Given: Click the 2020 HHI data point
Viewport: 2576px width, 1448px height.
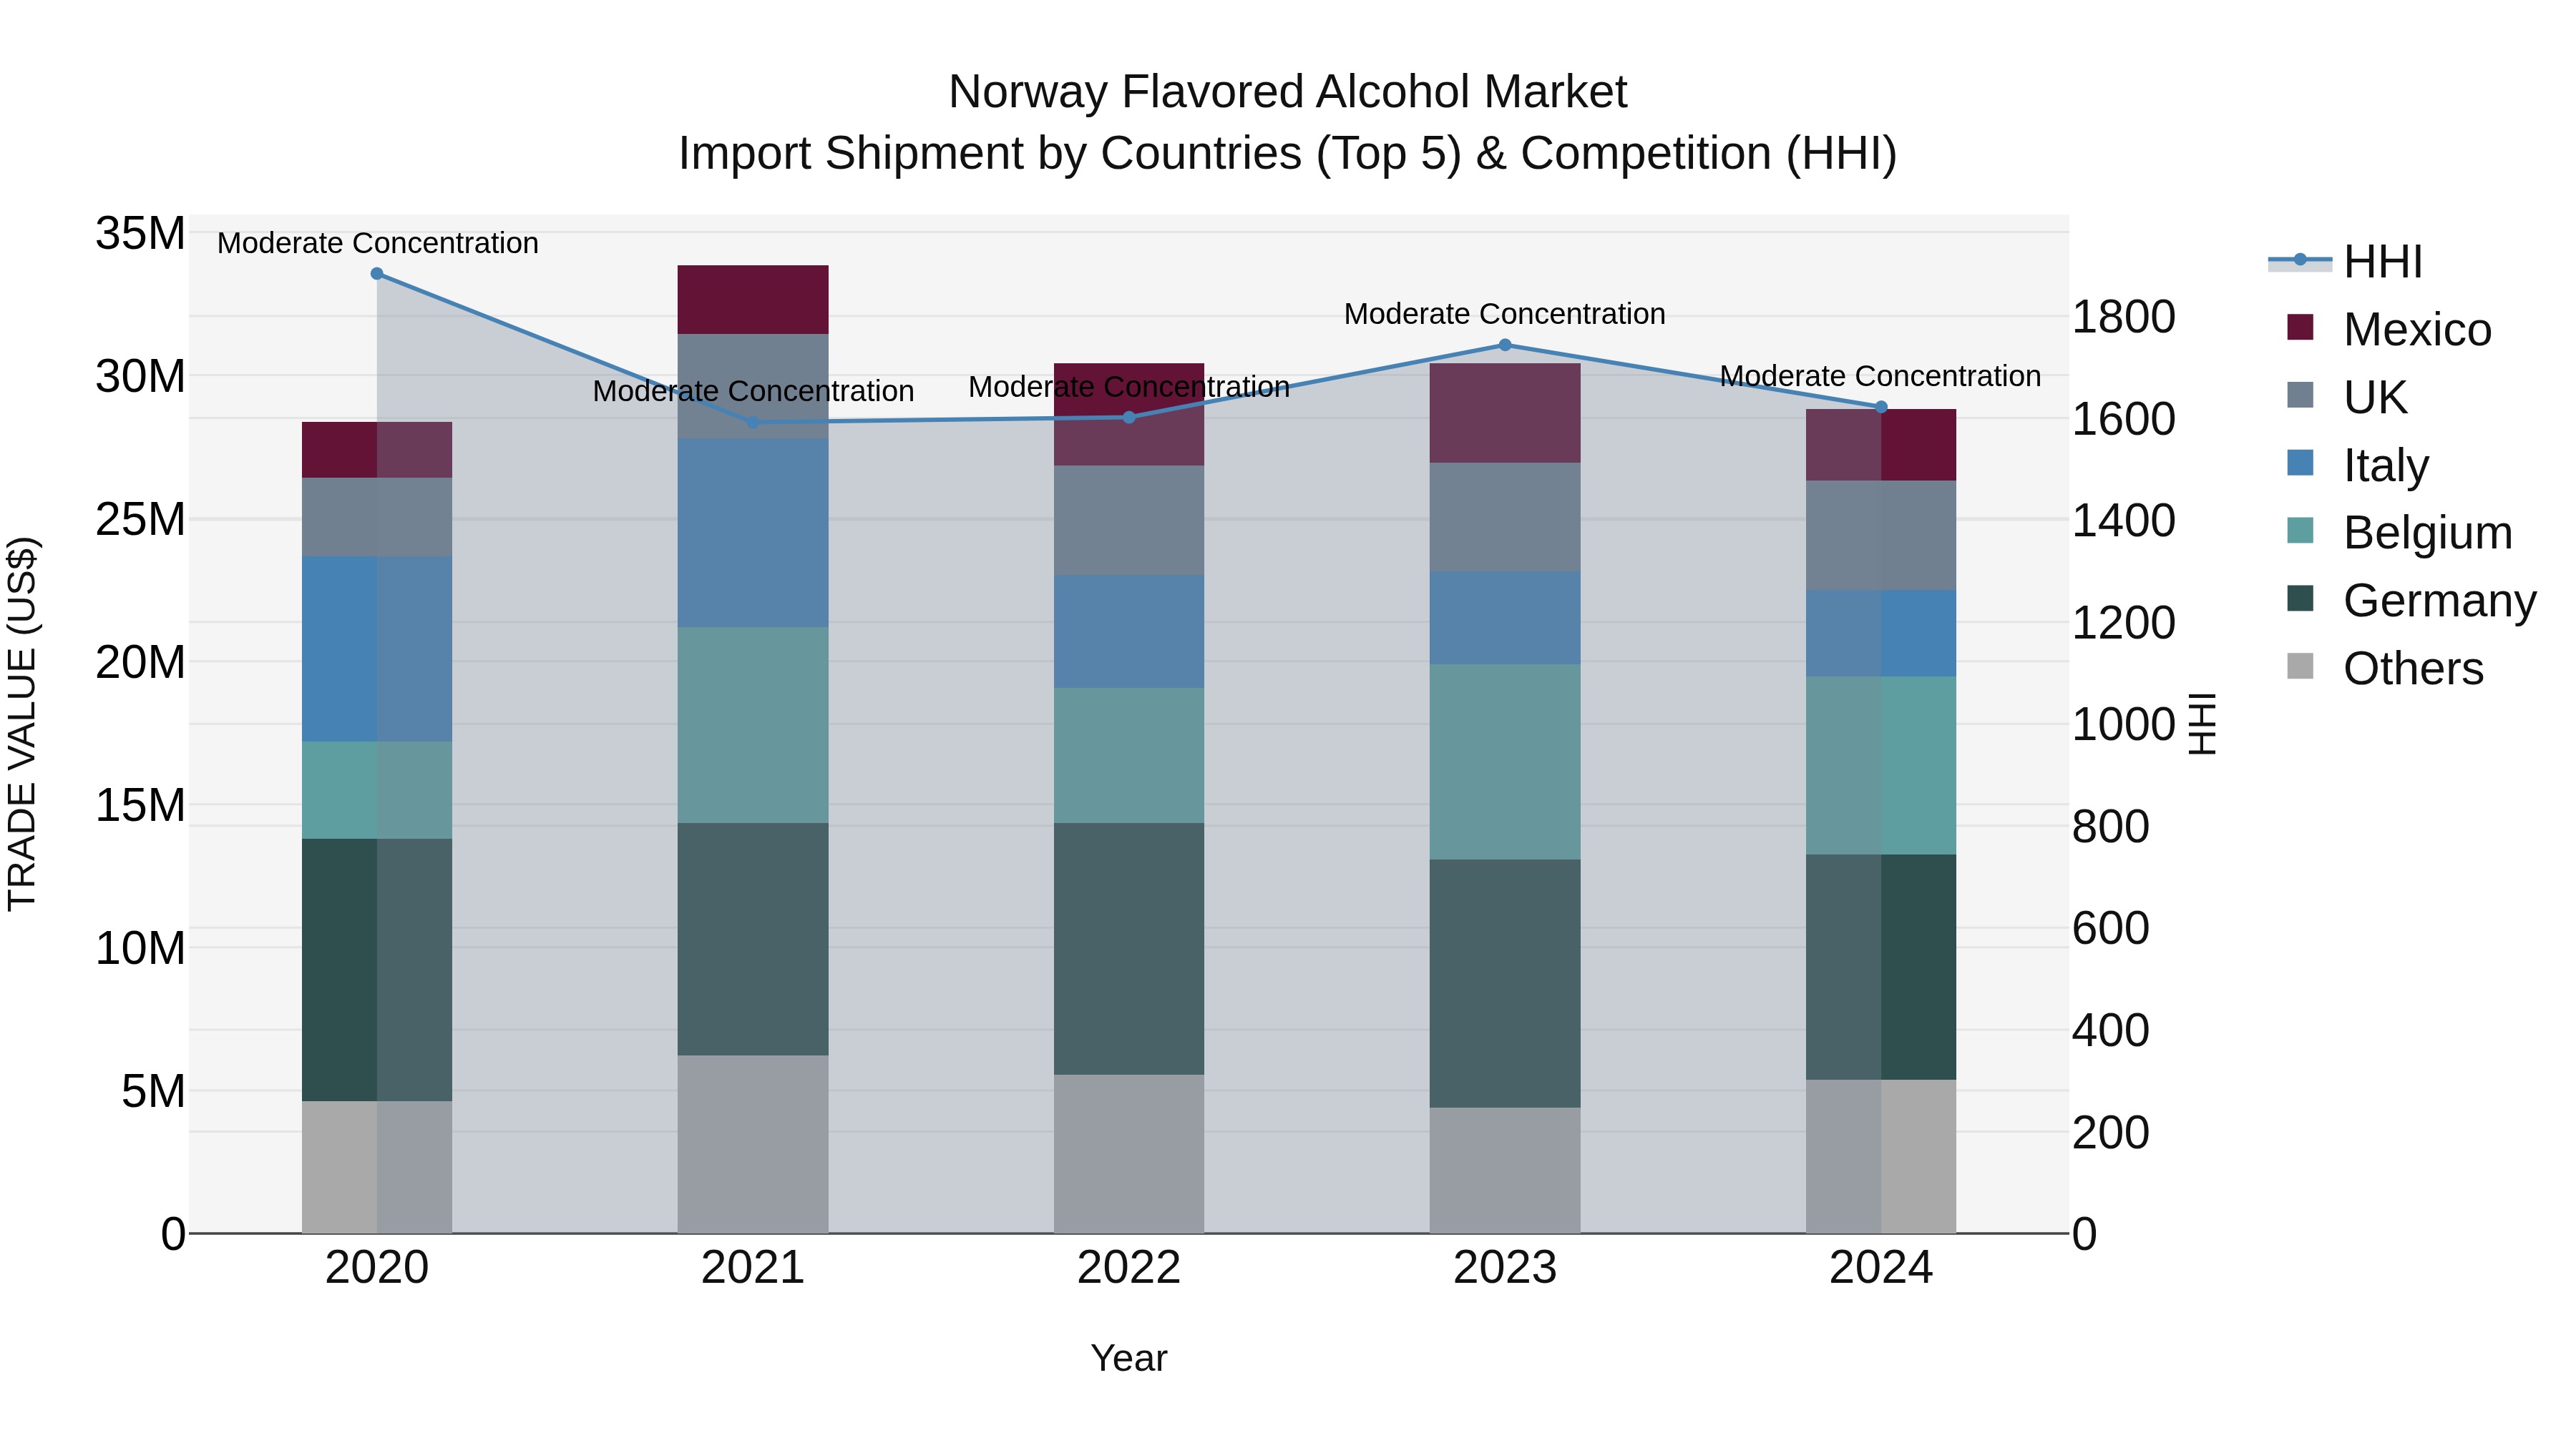Looking at the screenshot, I should point(377,274).
